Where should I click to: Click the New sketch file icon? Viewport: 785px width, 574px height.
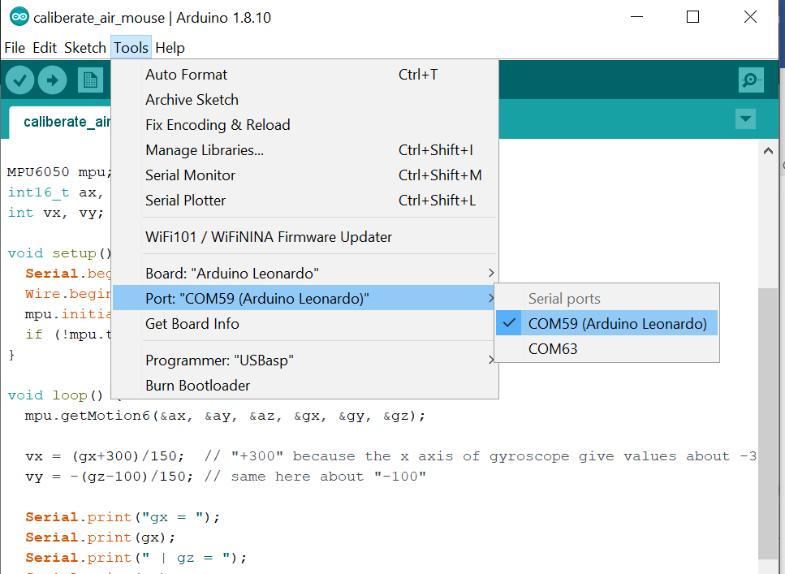(x=91, y=80)
